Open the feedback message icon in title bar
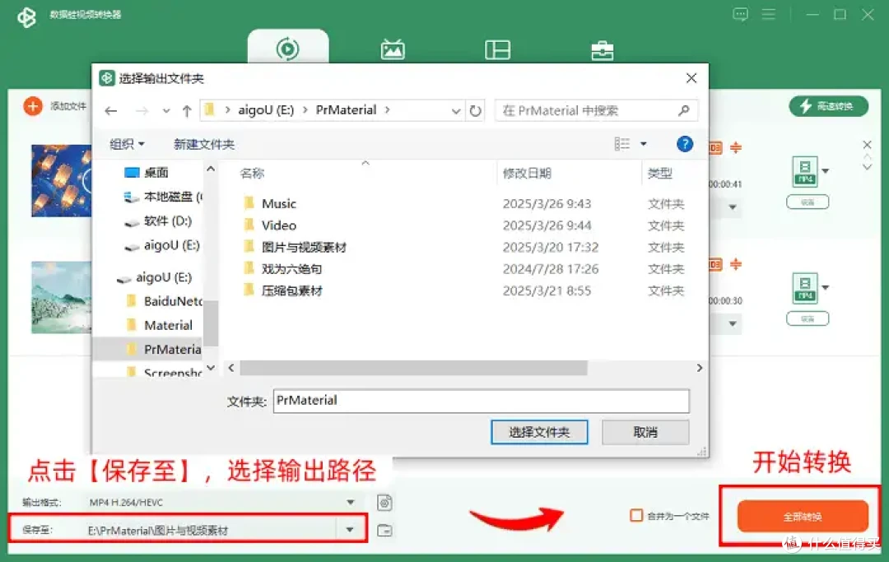This screenshot has width=889, height=562. pyautogui.click(x=741, y=14)
